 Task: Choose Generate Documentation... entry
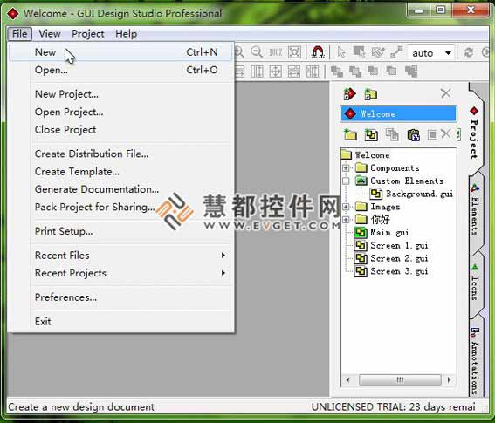click(x=121, y=189)
